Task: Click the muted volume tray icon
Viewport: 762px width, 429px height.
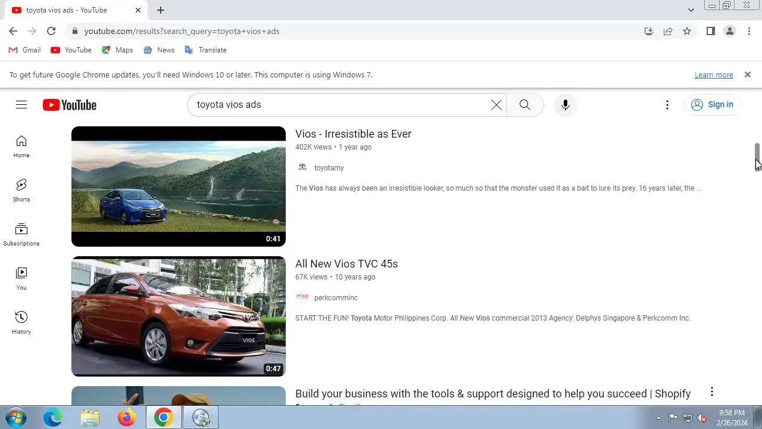Action: tap(702, 418)
